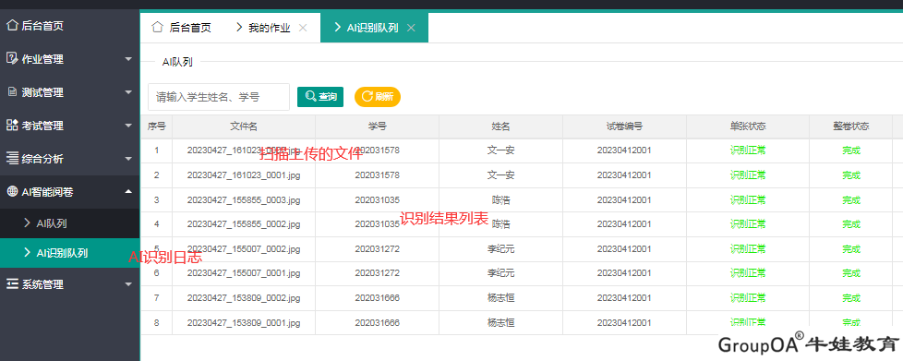Click exam number 20230412001 in row 4
The image size is (903, 361).
pyautogui.click(x=624, y=224)
